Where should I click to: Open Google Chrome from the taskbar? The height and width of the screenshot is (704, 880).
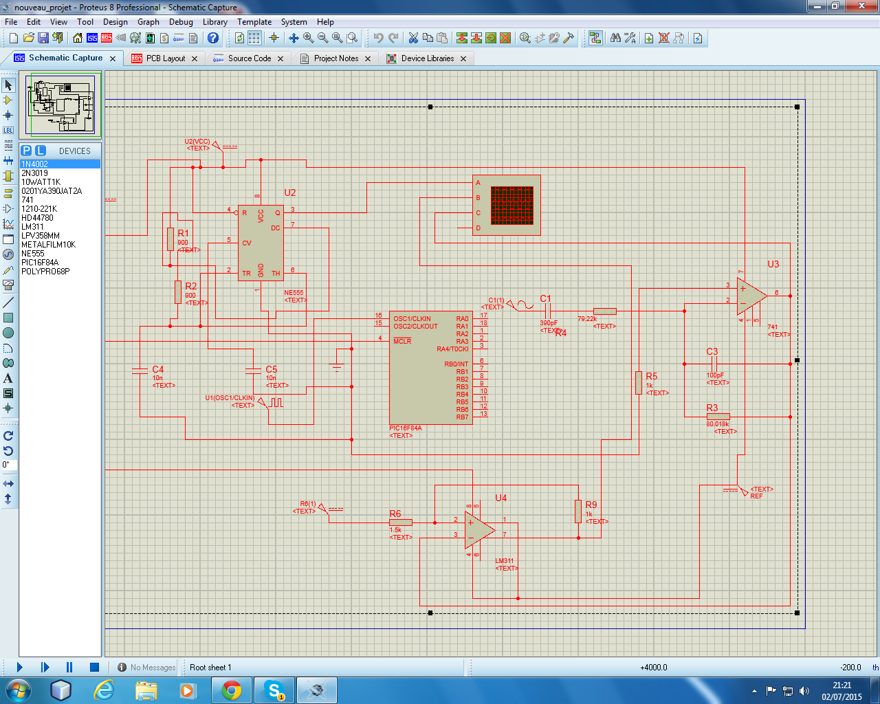click(x=232, y=690)
